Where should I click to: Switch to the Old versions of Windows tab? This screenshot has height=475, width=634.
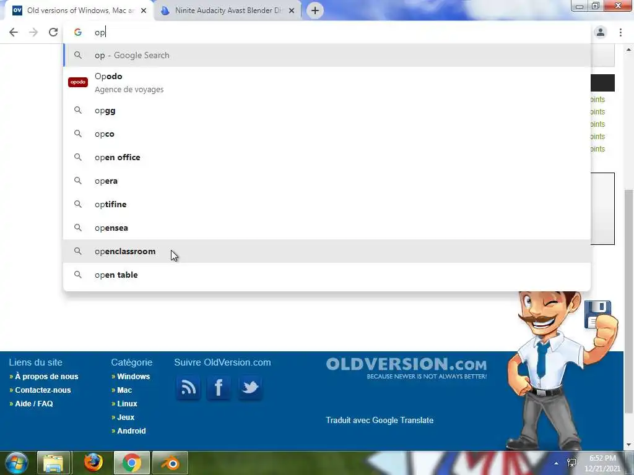pos(80,11)
